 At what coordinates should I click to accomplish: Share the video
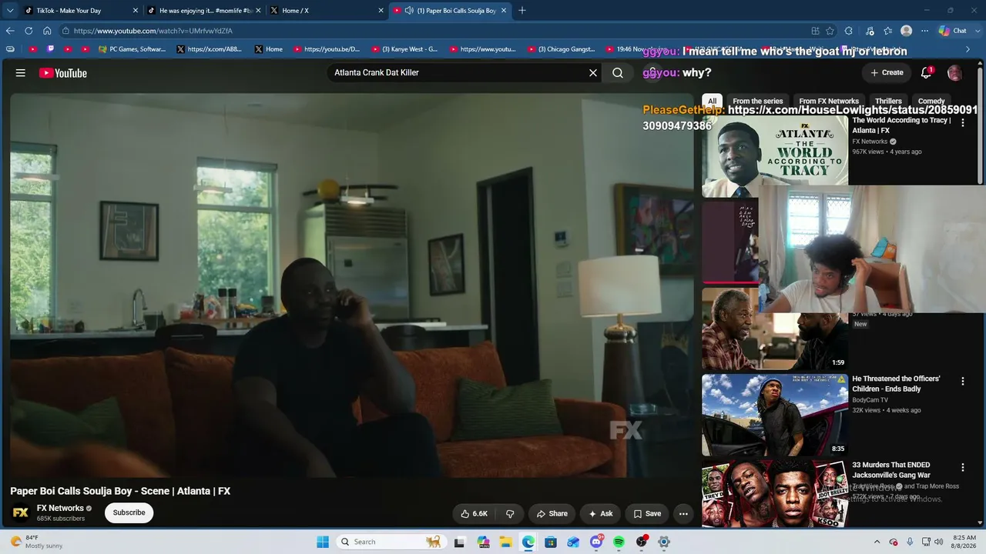[552, 514]
